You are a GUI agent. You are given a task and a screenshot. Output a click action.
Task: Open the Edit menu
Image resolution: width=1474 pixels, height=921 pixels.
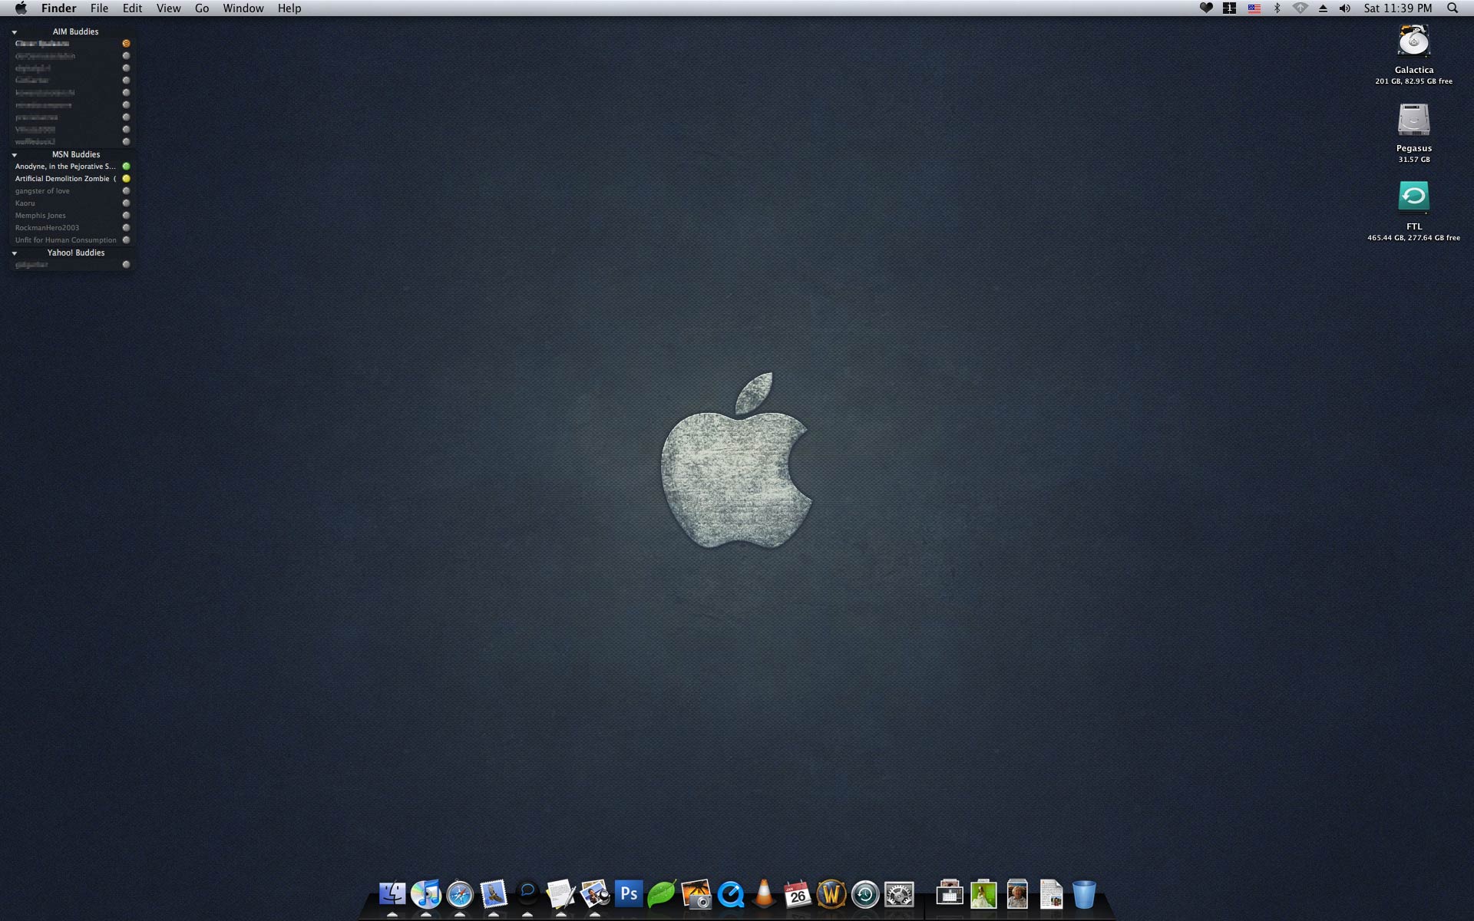point(132,8)
